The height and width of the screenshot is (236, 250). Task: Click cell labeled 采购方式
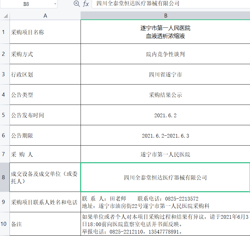click(x=45, y=54)
